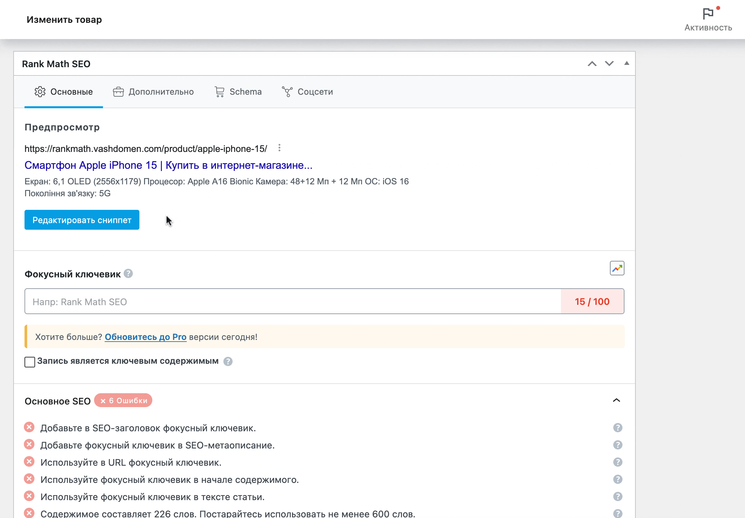Click error icon for начале содержимого item
This screenshot has width=745, height=518.
click(29, 479)
